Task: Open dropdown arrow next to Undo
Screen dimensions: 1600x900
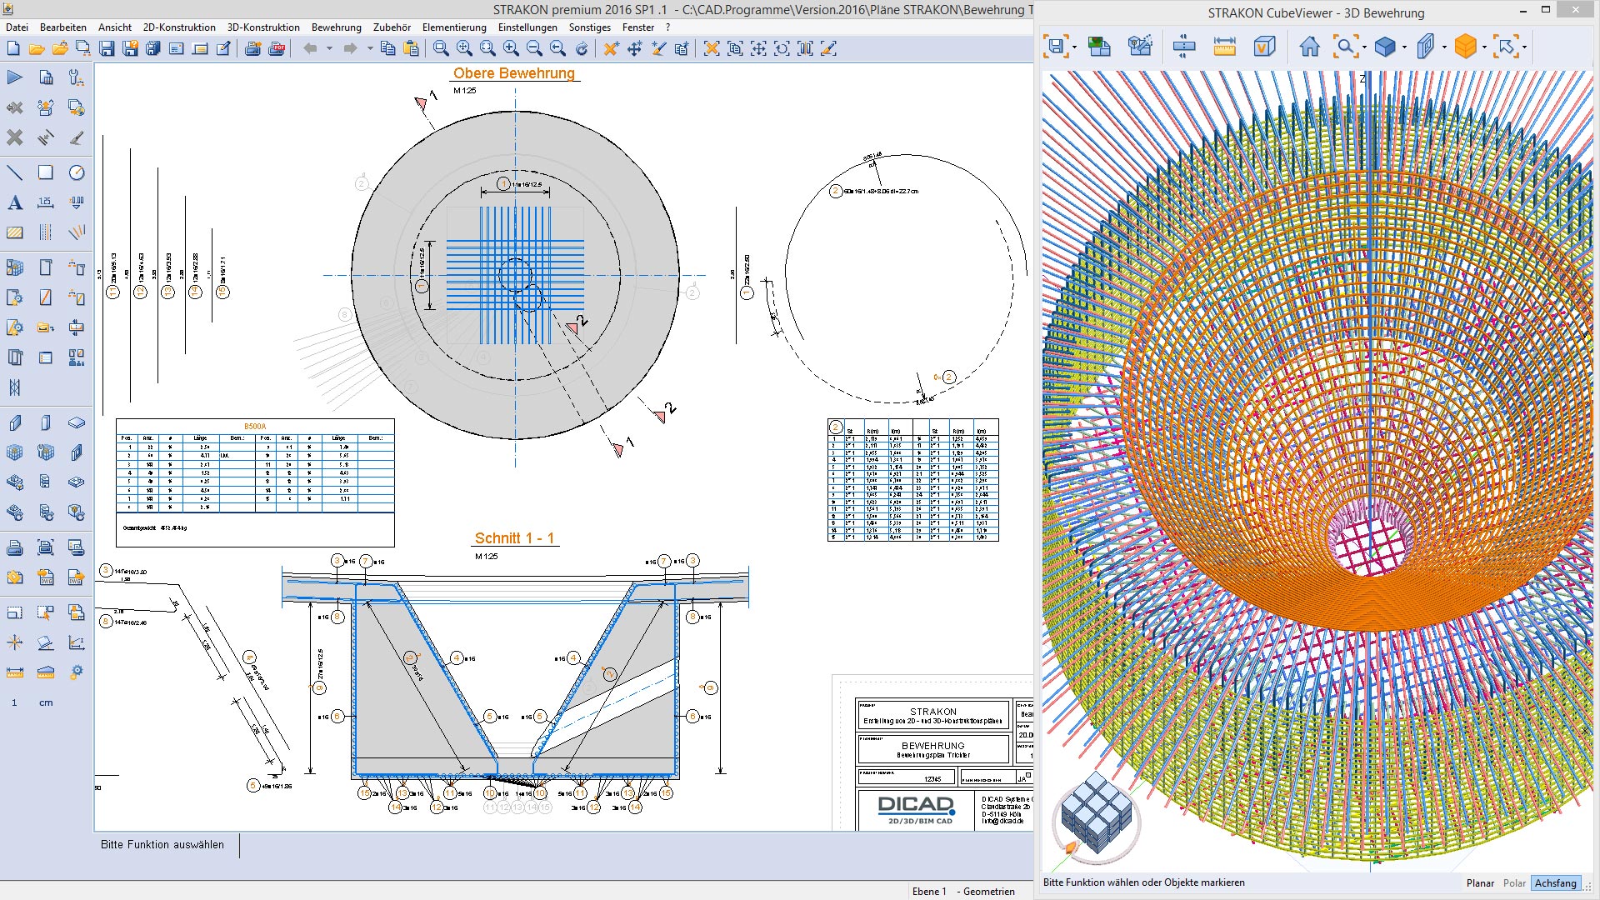Action: point(329,49)
